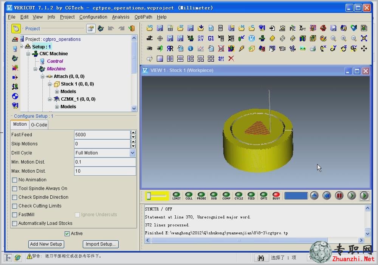This screenshot has width=378, height=265.
Task: Switch to the G-Code tab
Action: click(x=39, y=125)
